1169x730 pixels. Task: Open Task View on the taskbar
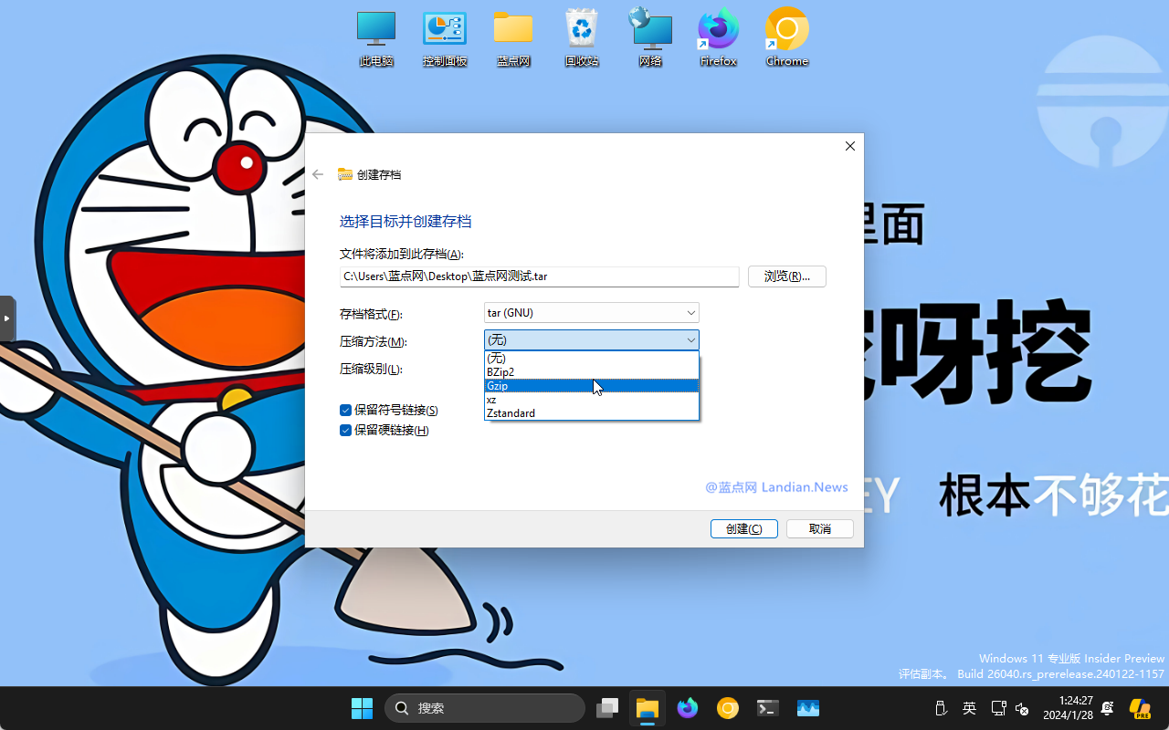click(607, 708)
